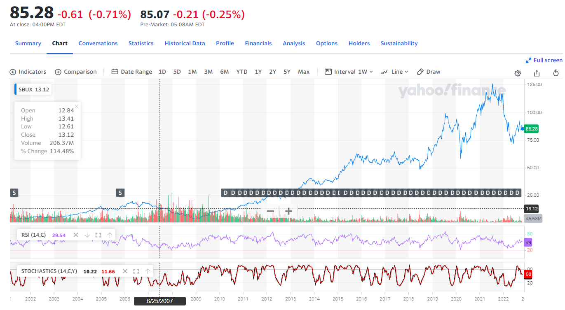Click the share chart icon
Screen dimensions: 565x310
point(537,73)
